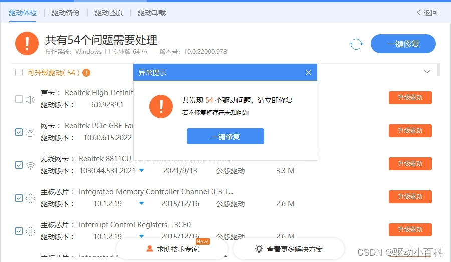This screenshot has height=262, width=451.
Task: Click 升级驱动 for the 无线网卡 row
Action: coord(410,164)
